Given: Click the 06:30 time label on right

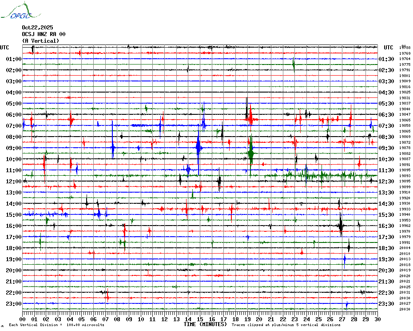Looking at the screenshot, I should pos(386,115).
